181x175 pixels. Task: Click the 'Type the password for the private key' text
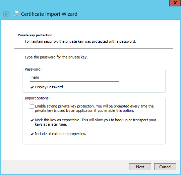coord(56,57)
